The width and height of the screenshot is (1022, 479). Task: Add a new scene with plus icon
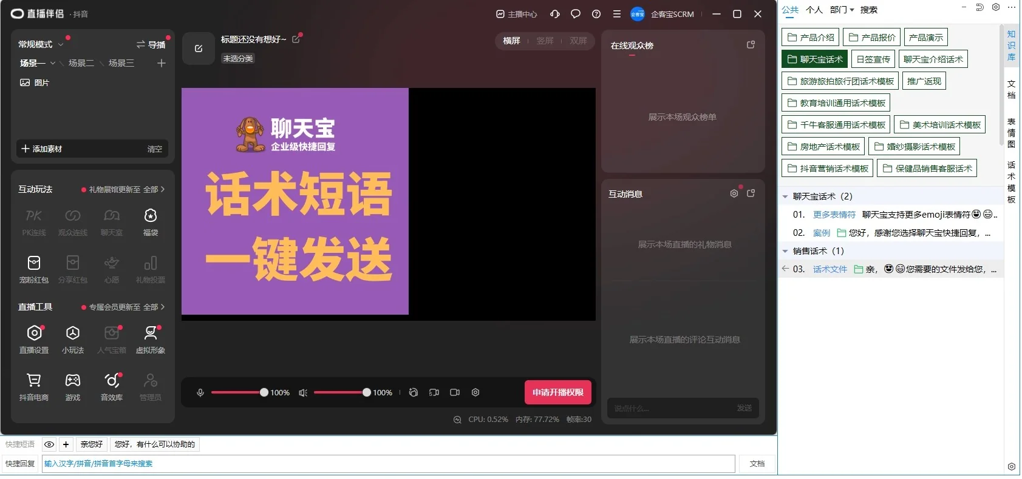[162, 63]
